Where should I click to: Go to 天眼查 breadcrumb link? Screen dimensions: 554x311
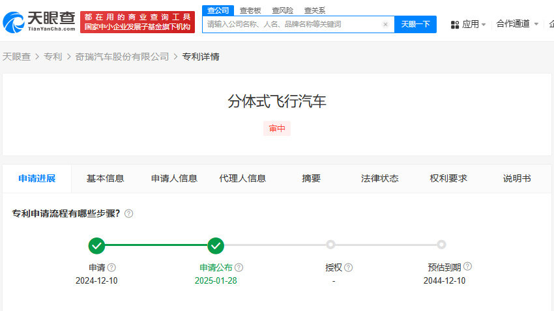pyautogui.click(x=16, y=57)
